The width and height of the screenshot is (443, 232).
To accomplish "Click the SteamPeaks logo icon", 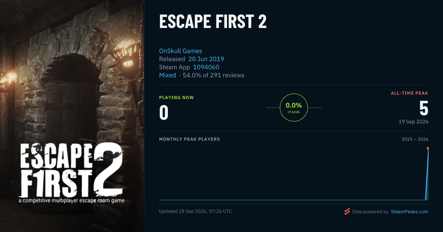I will (347, 211).
